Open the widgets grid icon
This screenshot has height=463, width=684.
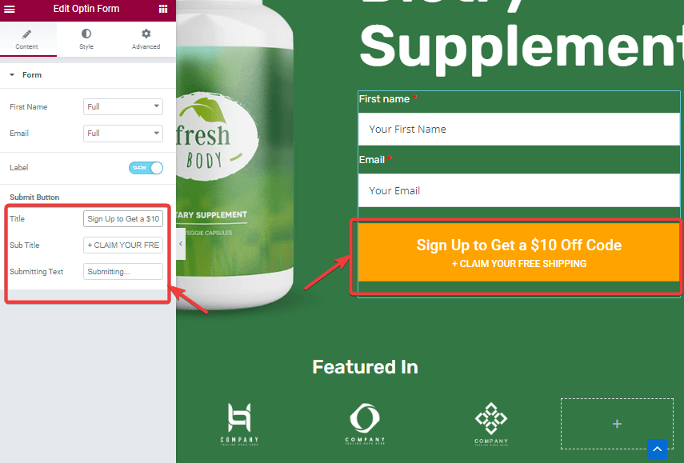[163, 9]
